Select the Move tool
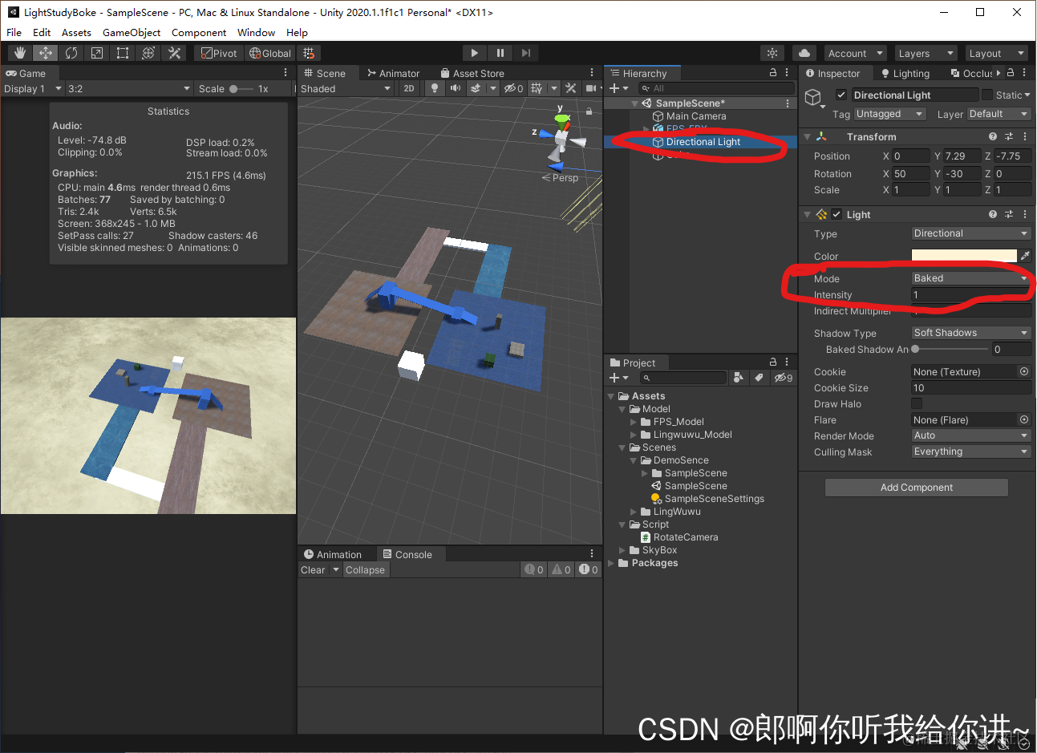Image resolution: width=1037 pixels, height=753 pixels. pyautogui.click(x=46, y=53)
